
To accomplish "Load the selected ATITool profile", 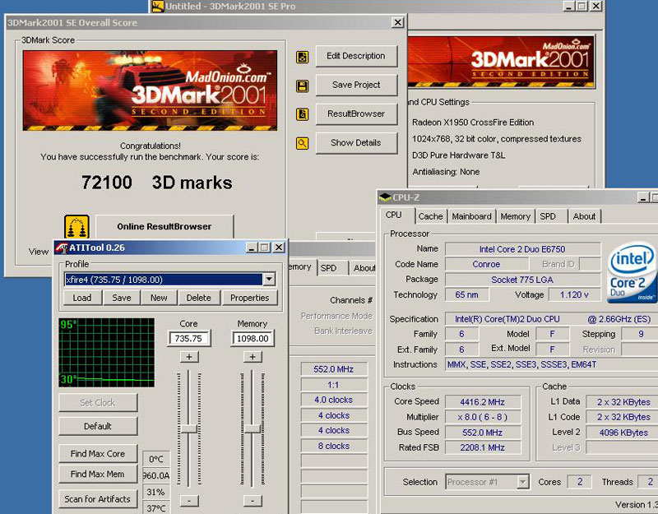I will click(82, 298).
